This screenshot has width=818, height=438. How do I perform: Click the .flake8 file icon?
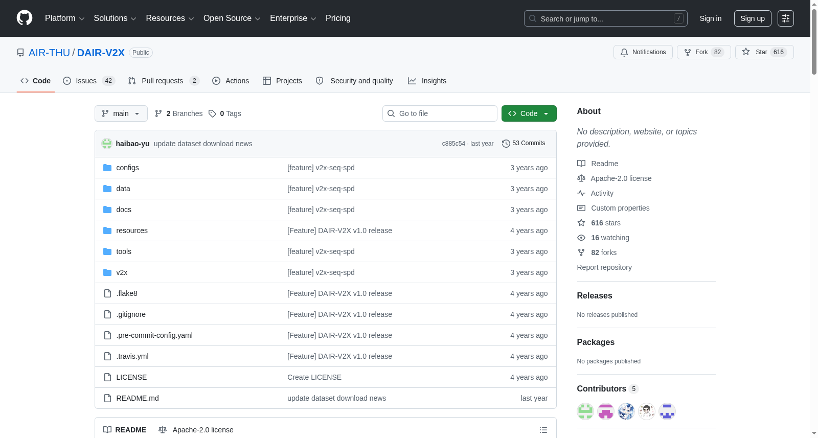coord(107,293)
